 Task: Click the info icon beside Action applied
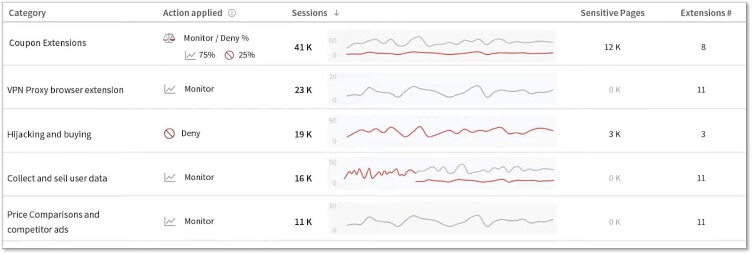[x=232, y=13]
